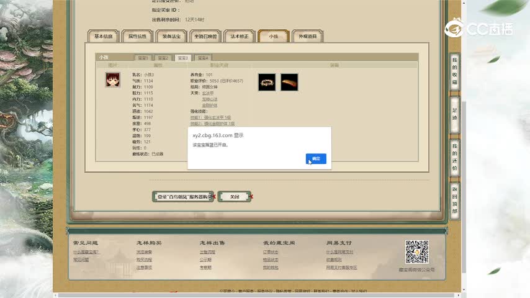Open the 玄冰甲 talent link
This screenshot has height=298, width=530.
[x=207, y=93]
